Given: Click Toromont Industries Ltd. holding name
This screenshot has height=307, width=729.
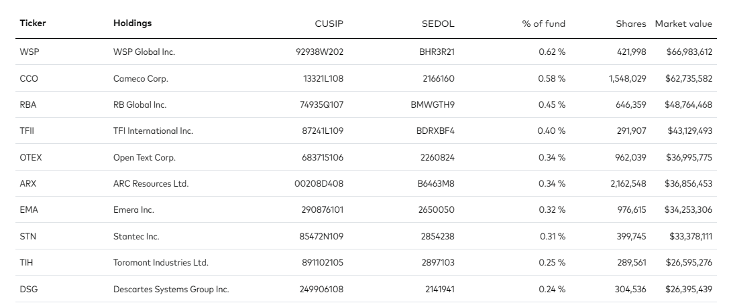Looking at the screenshot, I should (160, 263).
